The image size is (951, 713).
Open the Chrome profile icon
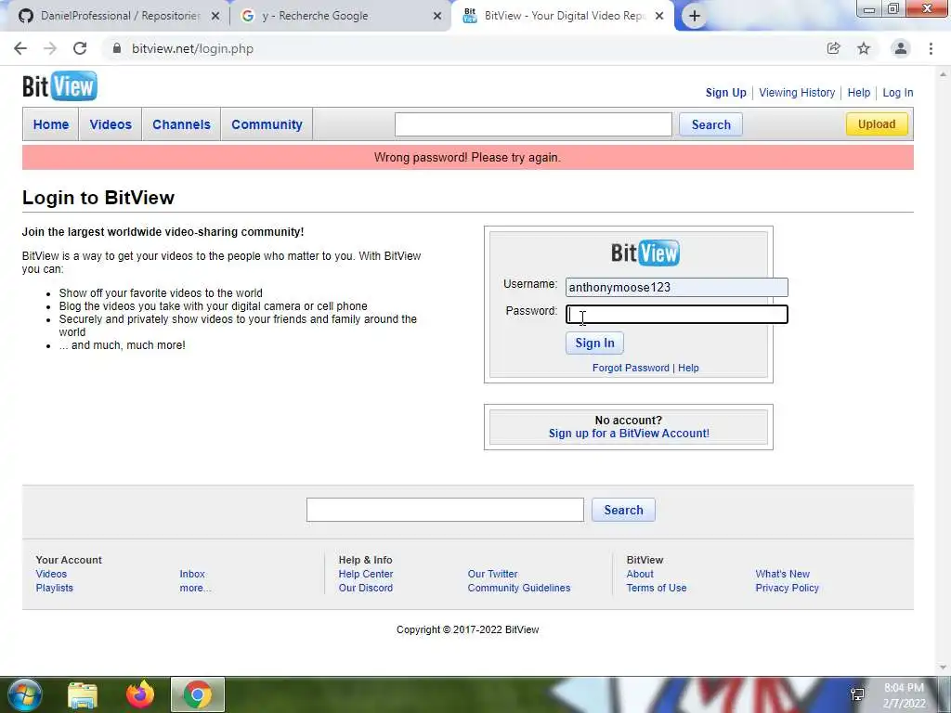click(901, 48)
